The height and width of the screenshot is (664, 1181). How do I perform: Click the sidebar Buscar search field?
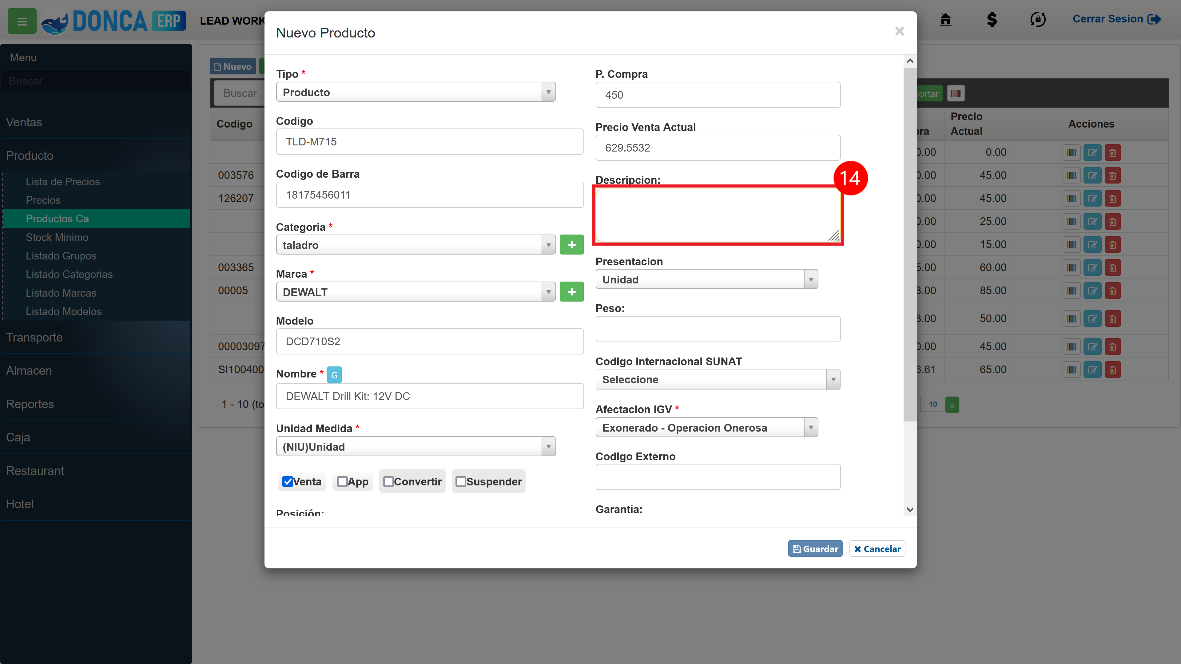[96, 81]
